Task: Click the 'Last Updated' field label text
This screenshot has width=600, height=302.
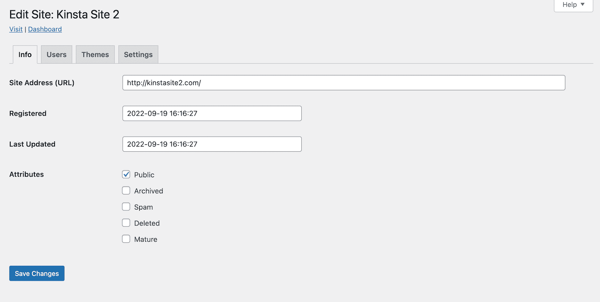Action: coord(32,144)
